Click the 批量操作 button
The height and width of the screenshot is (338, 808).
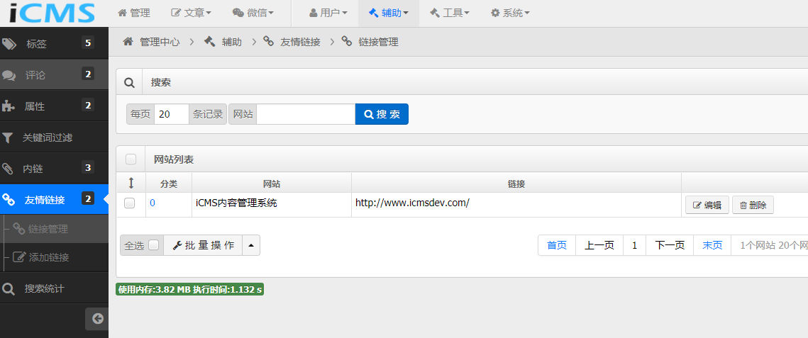pos(203,245)
